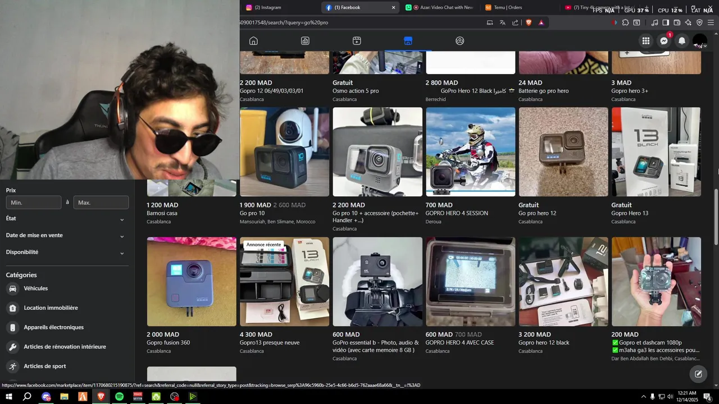Open File Explorer from taskbar
Screen dimensions: 719x404
[64, 397]
